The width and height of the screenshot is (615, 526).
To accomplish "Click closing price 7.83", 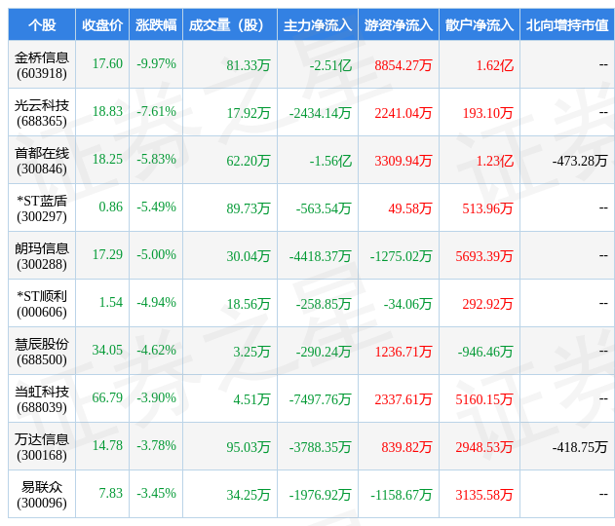I will coord(110,493).
